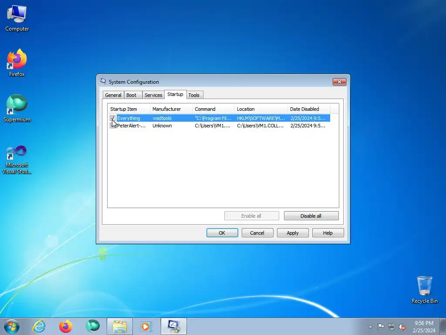Screen dimensions: 446x335
Task: Select the 'Everything' startup item name
Action: [x=128, y=118]
